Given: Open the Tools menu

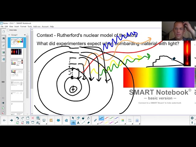Looking at the screenshot, I should tap(30, 27).
